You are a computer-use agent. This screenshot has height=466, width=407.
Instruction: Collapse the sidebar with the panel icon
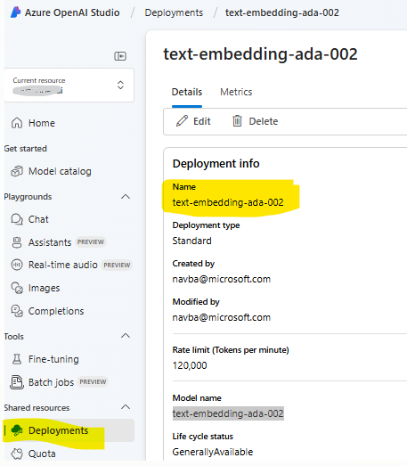[120, 56]
